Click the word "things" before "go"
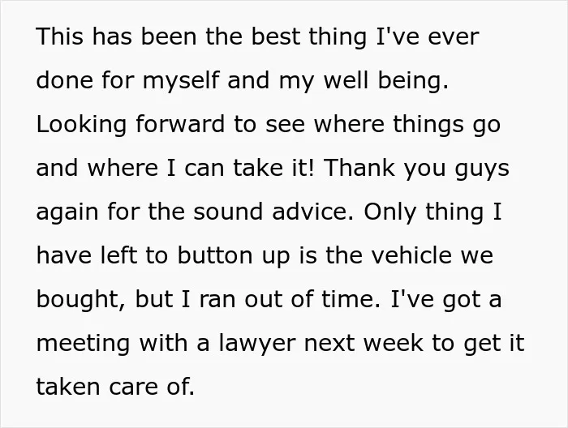 click(428, 125)
